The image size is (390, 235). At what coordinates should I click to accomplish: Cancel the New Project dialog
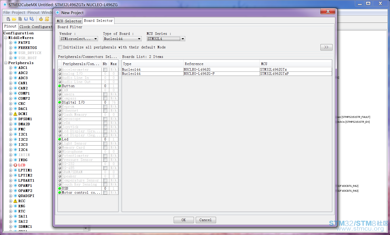(x=206, y=220)
